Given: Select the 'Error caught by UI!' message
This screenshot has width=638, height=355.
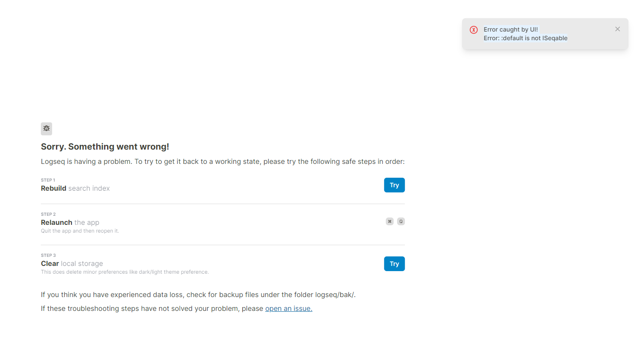Looking at the screenshot, I should click(511, 29).
